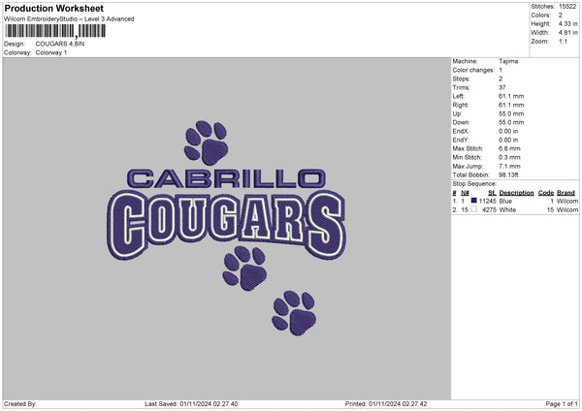Click the Up value 55.0 mm
This screenshot has height=411, width=582.
(511, 113)
